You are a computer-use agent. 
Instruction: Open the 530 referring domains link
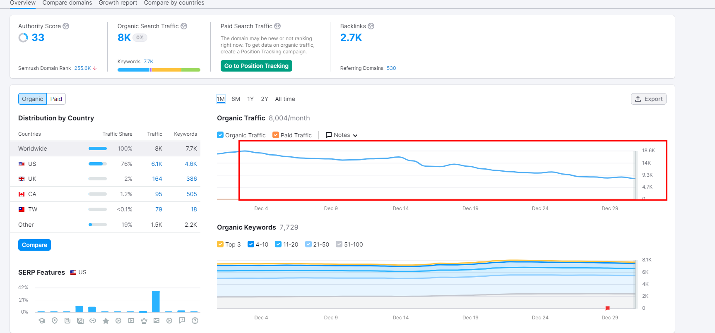[391, 68]
